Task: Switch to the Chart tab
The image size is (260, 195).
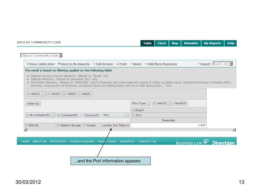Action: (162, 43)
